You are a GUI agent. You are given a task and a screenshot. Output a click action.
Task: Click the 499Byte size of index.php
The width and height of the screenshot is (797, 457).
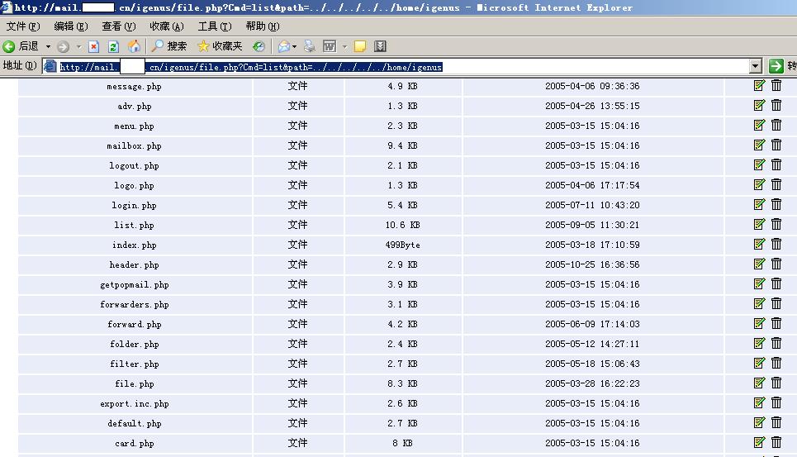(402, 245)
